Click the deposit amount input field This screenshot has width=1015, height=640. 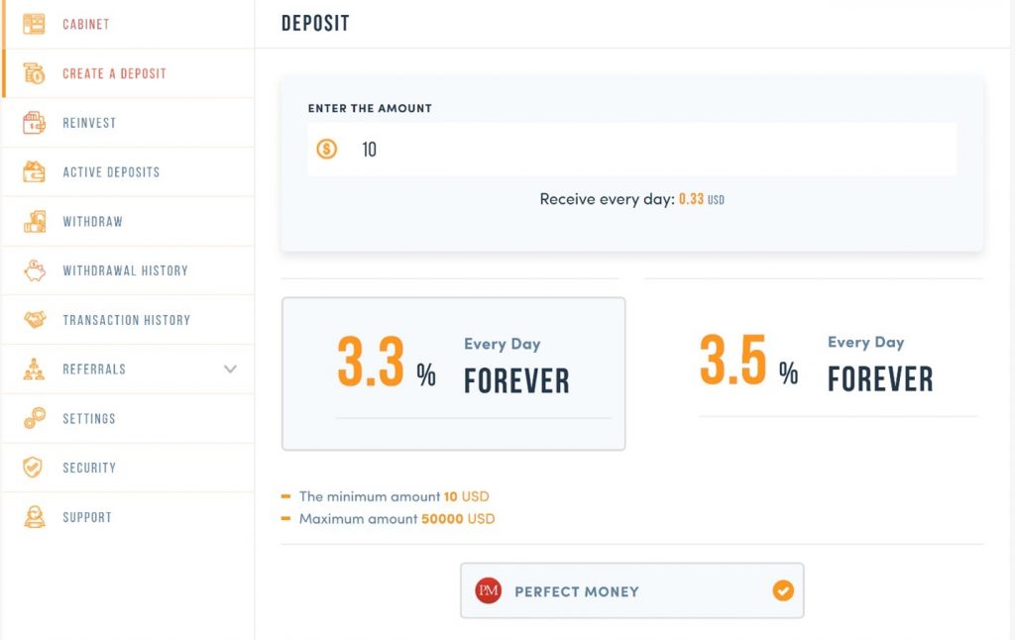pos(631,150)
